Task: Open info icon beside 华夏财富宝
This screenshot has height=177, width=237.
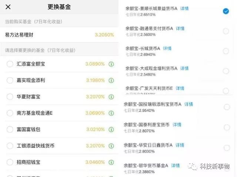Action: (111, 97)
